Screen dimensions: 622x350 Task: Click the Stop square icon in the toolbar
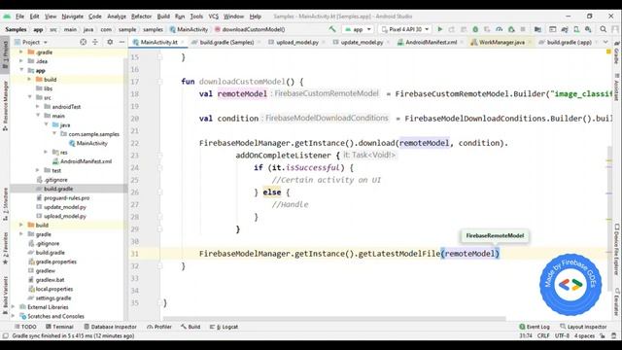click(523, 29)
